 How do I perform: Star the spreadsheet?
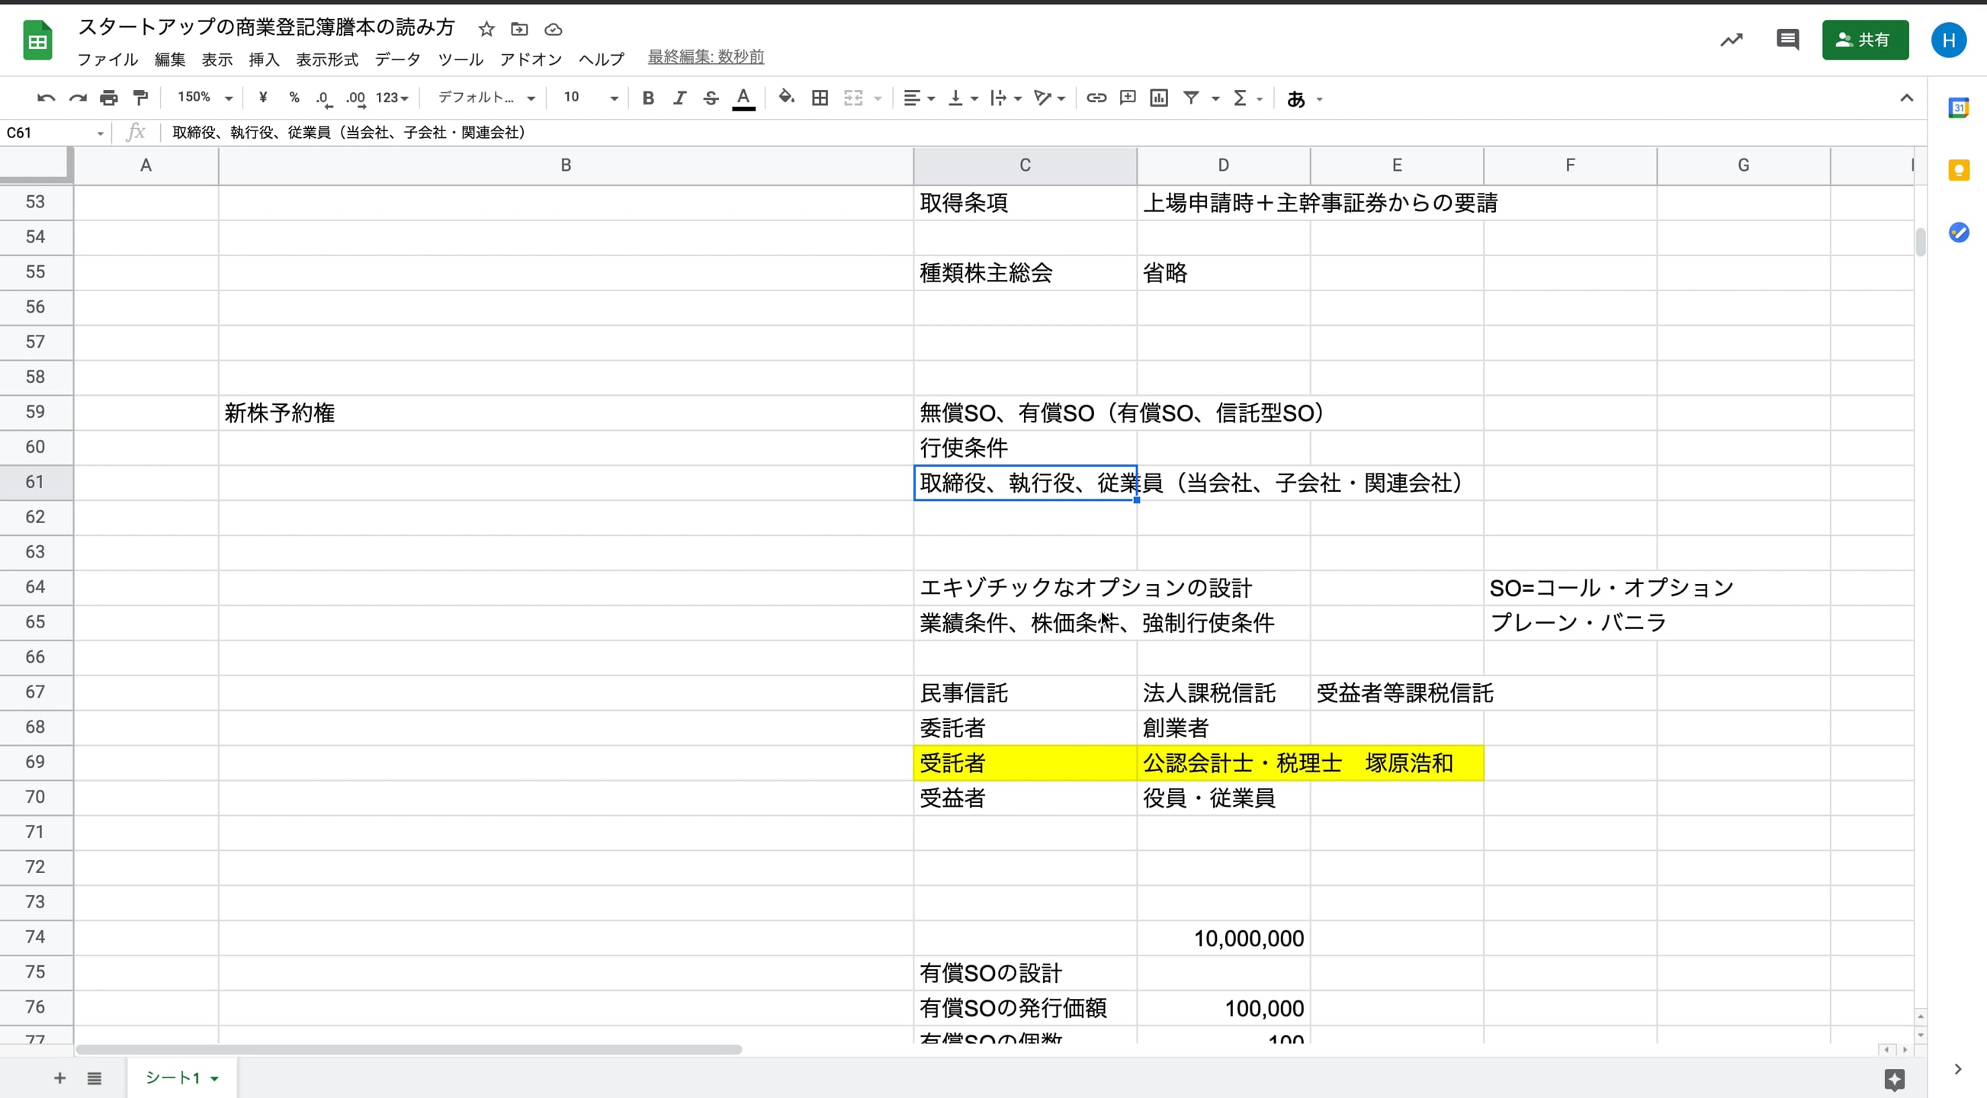[x=486, y=29]
